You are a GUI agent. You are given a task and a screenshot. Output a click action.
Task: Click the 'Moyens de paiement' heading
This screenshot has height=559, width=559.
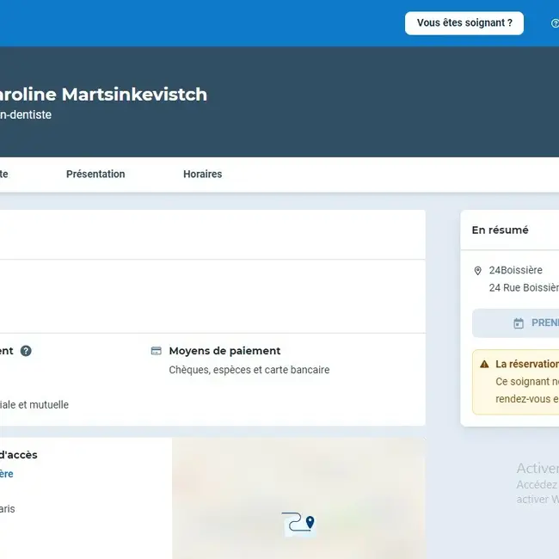[x=224, y=351]
